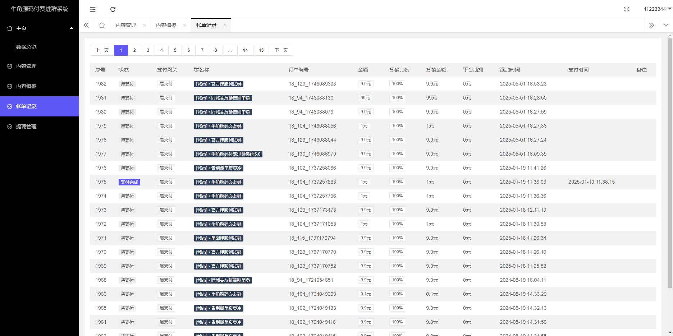
Task: Click group tag in row 1971 单图模版测试群
Action: [x=219, y=238]
